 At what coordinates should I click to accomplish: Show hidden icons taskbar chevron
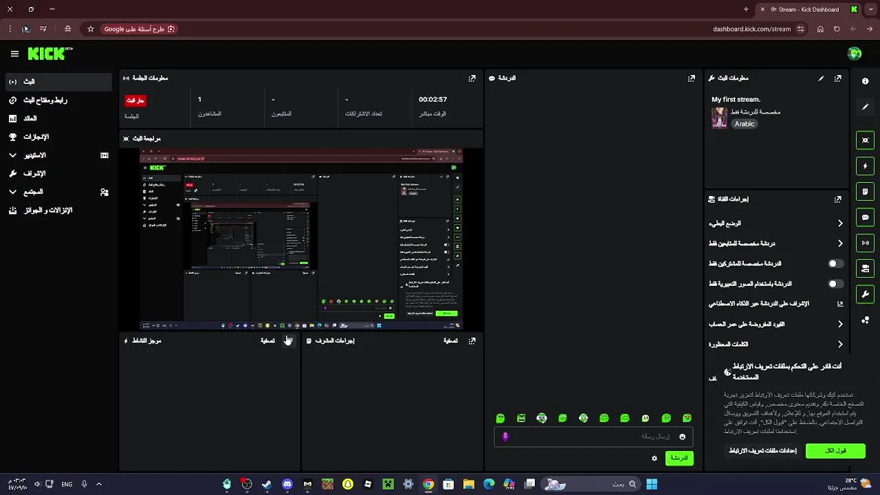point(99,484)
